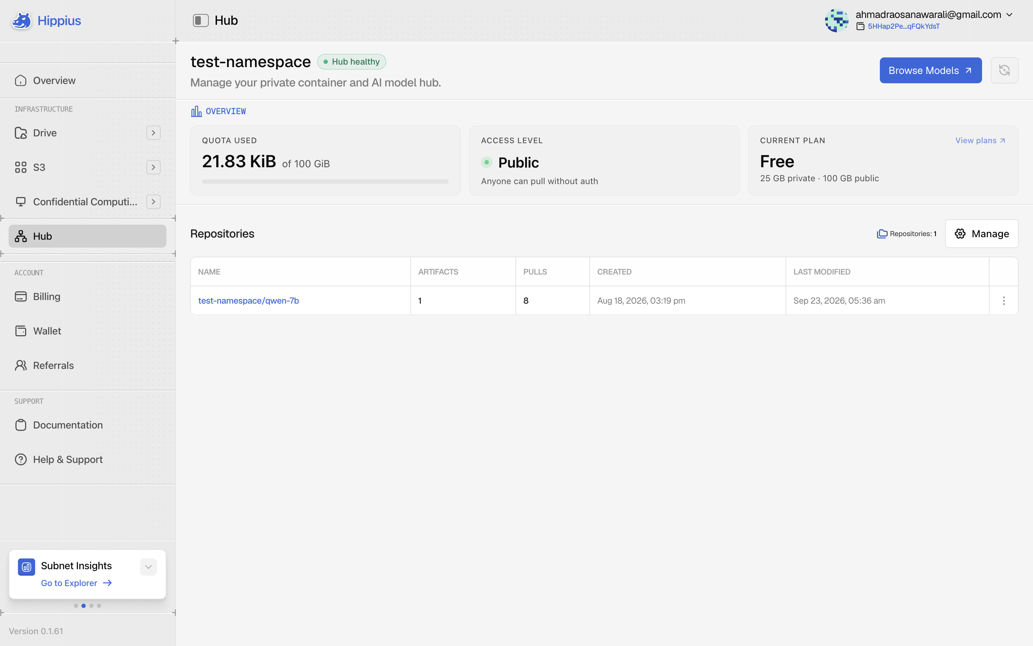1033x646 pixels.
Task: Click the Free current plan text
Action: point(777,161)
